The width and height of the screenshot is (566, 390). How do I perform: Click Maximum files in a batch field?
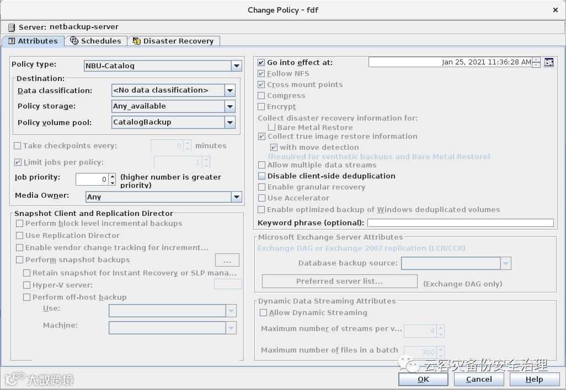(x=420, y=352)
